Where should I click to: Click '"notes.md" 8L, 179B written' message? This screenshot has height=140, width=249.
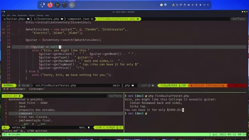point(25,131)
